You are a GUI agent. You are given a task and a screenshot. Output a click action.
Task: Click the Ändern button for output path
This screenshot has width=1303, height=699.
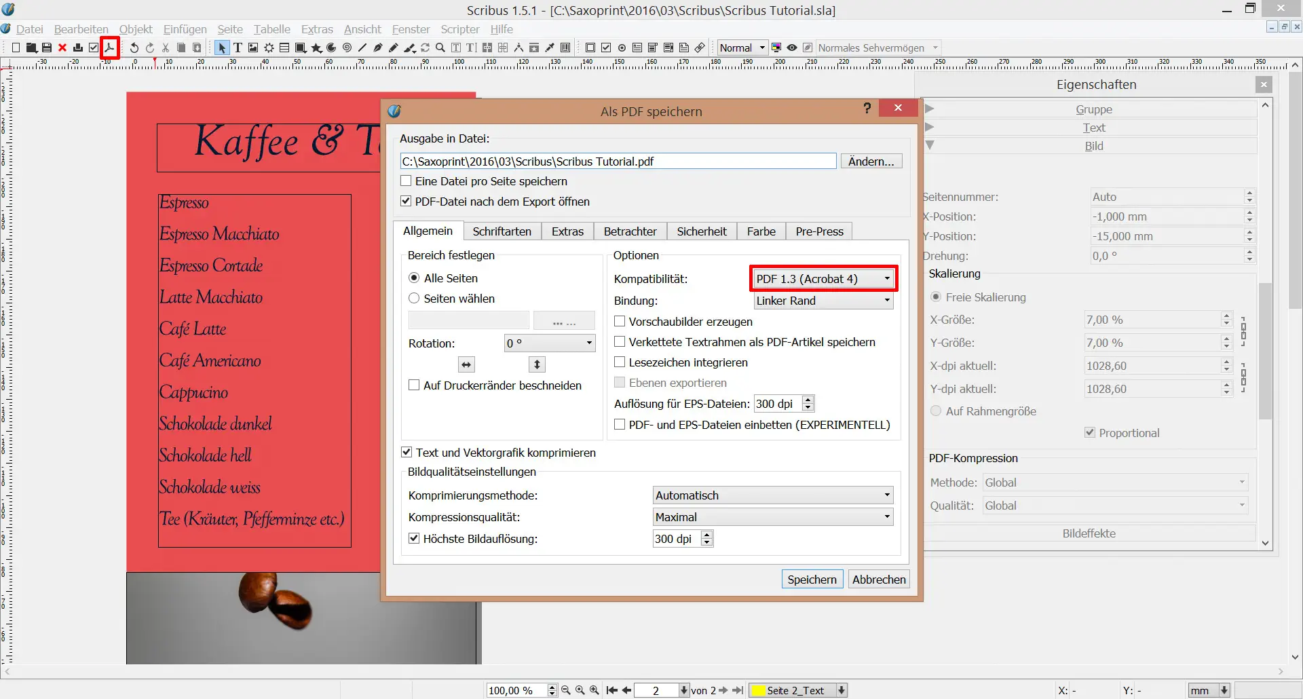871,161
